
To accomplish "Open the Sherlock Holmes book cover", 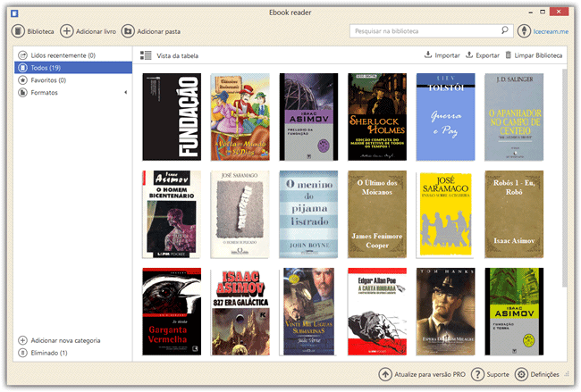I will point(378,117).
